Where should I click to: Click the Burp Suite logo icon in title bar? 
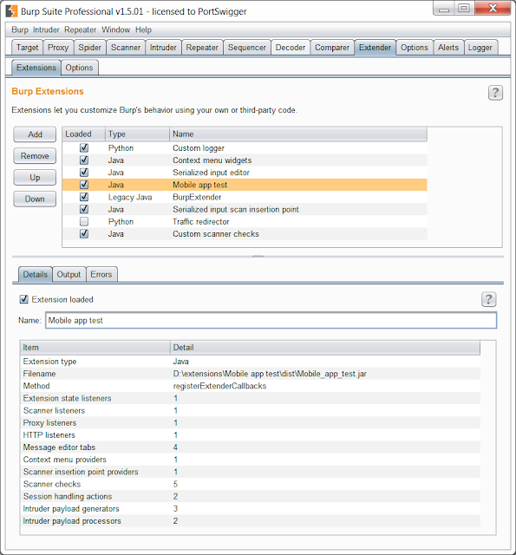11,11
